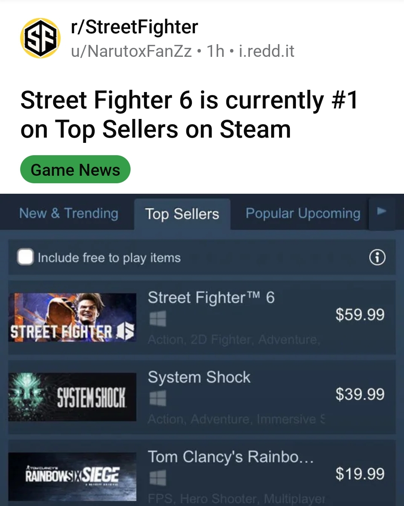Open the r/StreetFighter community name

[x=134, y=27]
